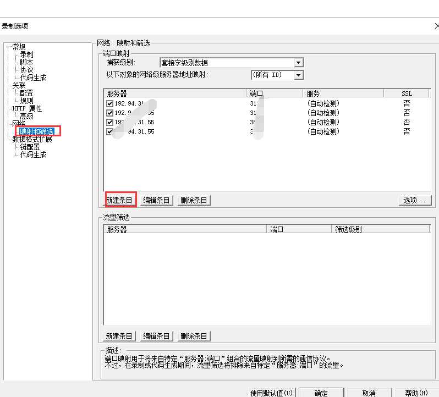Click 删除条目 under 流量筛选
This screenshot has height=397, width=439.
[x=194, y=336]
